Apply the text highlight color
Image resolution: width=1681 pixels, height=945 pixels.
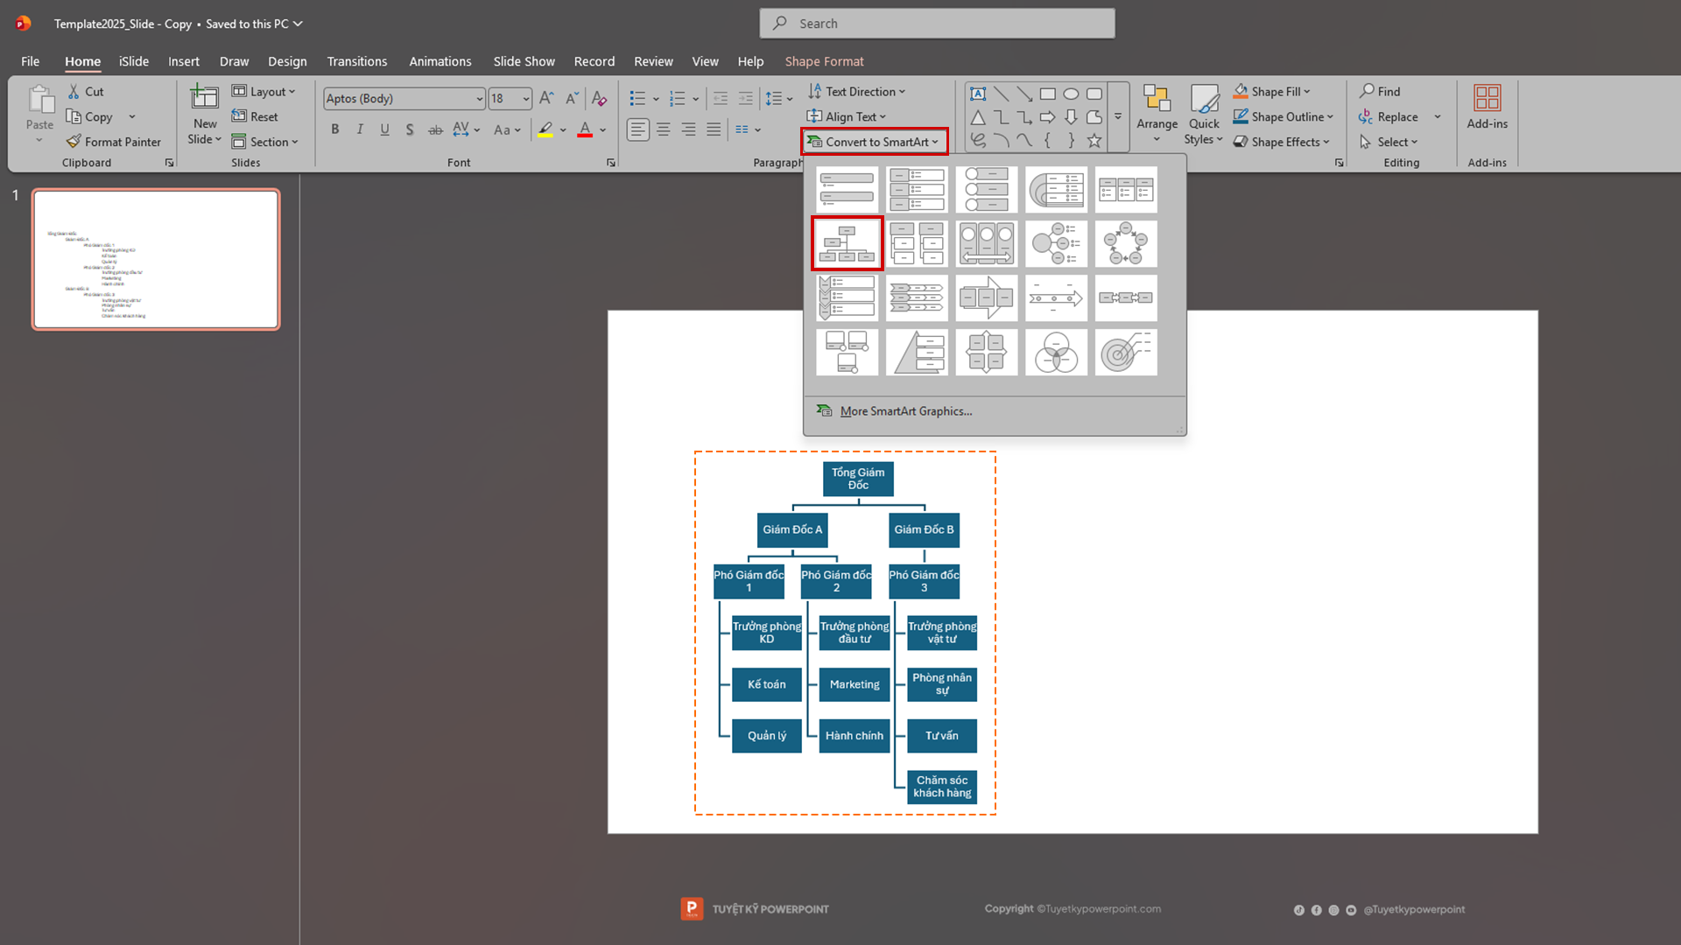[545, 129]
